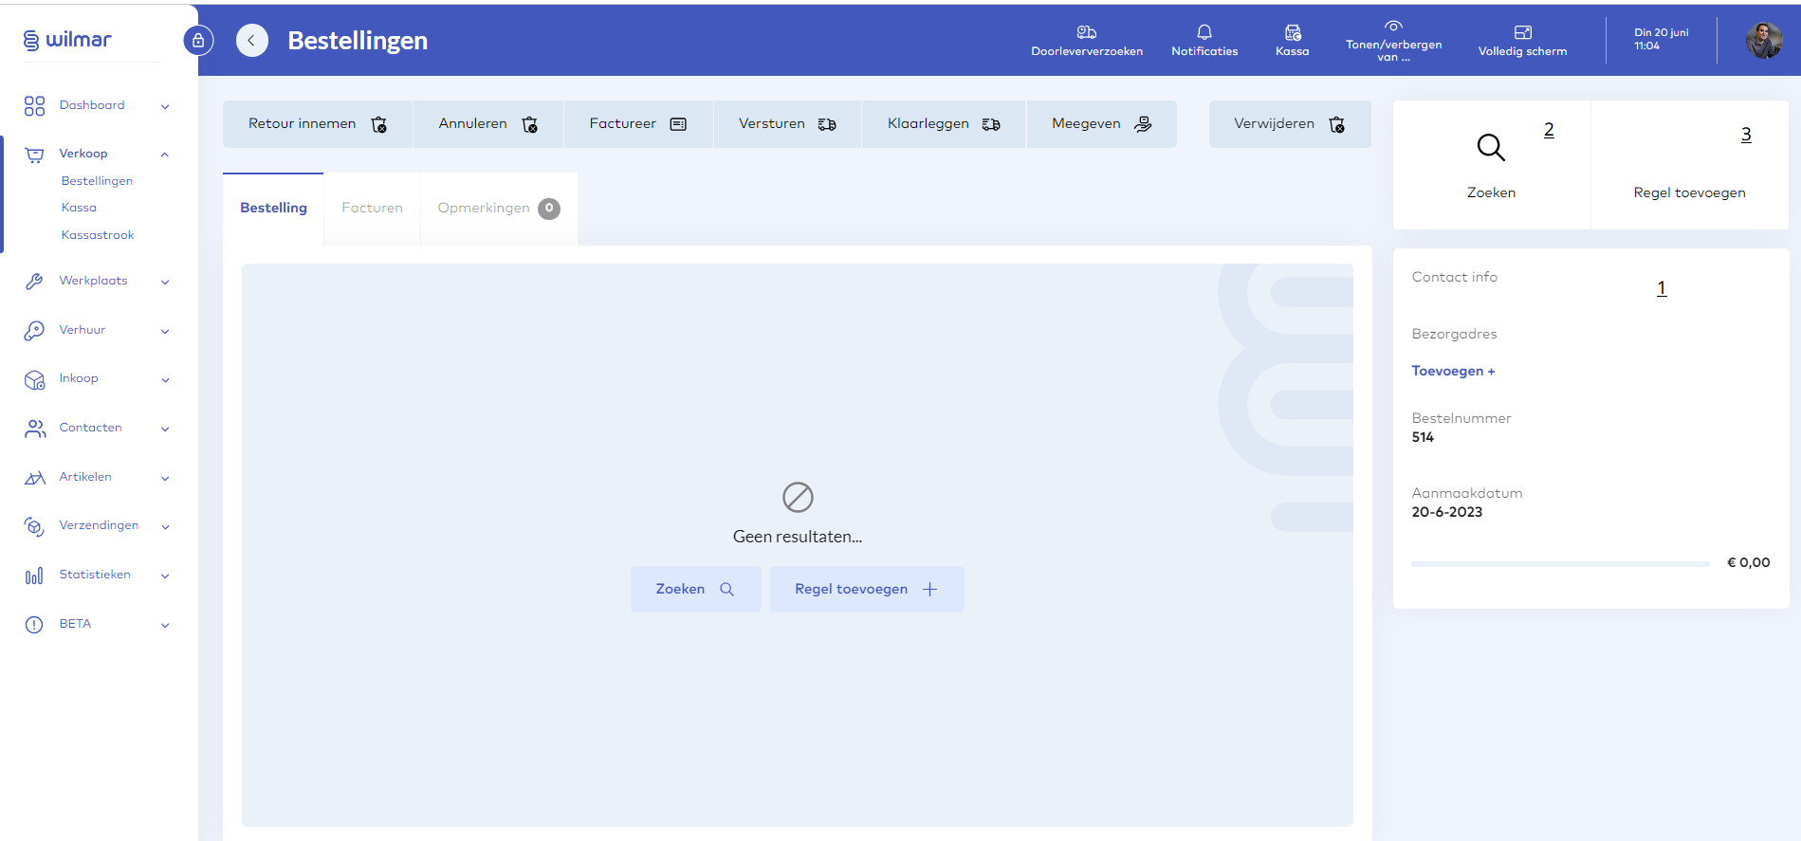Click the wilmar logo
The width and height of the screenshot is (1801, 841).
point(67,40)
